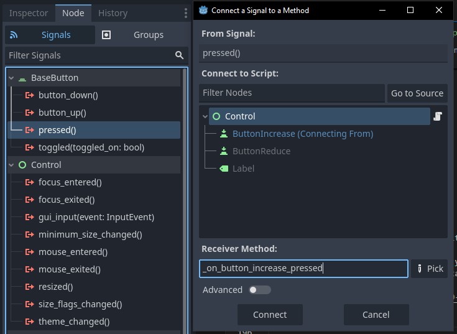Click the Groups tab icon

point(106,35)
